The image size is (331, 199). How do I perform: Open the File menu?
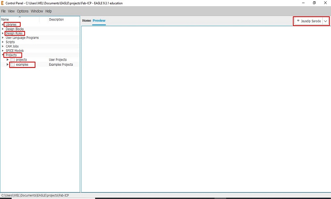click(3, 11)
